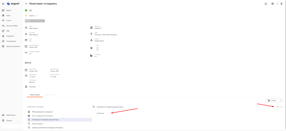Go to Карты in the sidebar
286x131 pixels.
coord(8,16)
